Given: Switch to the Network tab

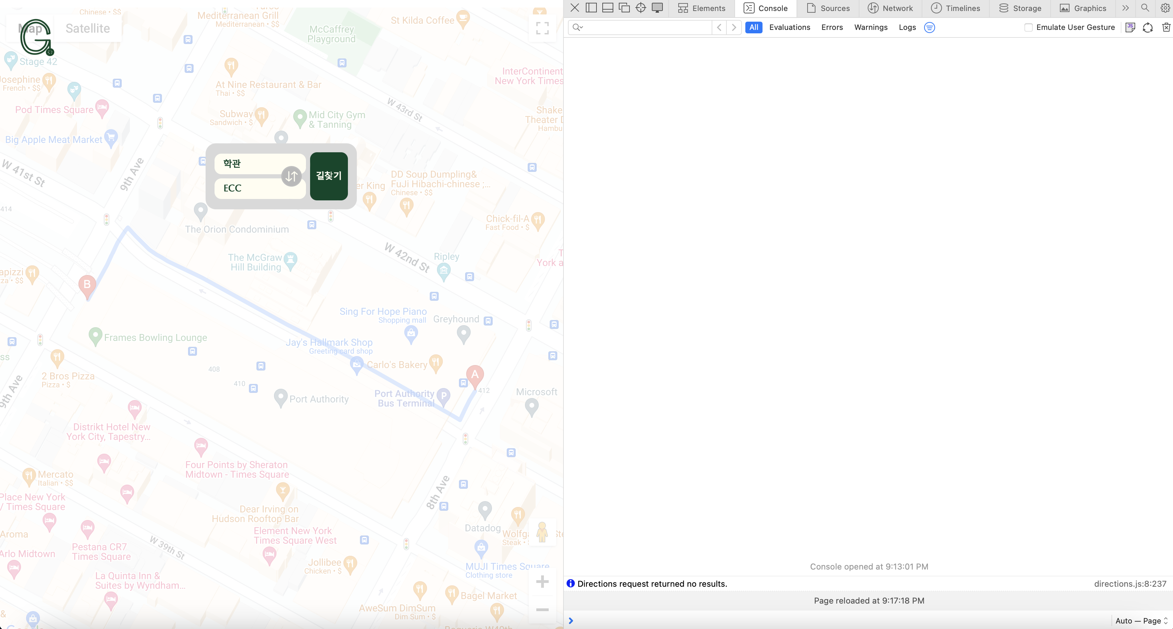Looking at the screenshot, I should point(890,8).
